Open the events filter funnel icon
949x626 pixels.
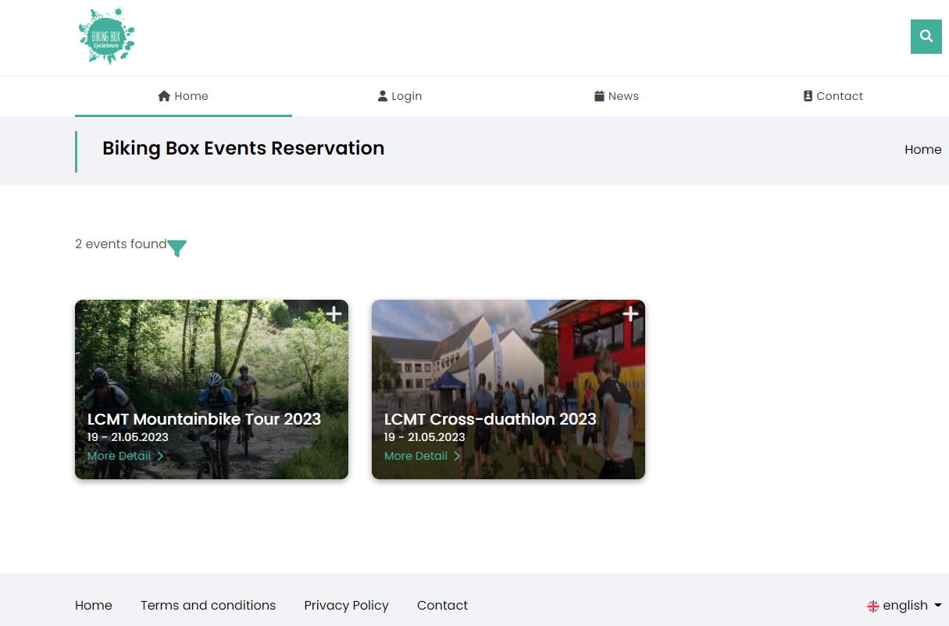pos(177,248)
